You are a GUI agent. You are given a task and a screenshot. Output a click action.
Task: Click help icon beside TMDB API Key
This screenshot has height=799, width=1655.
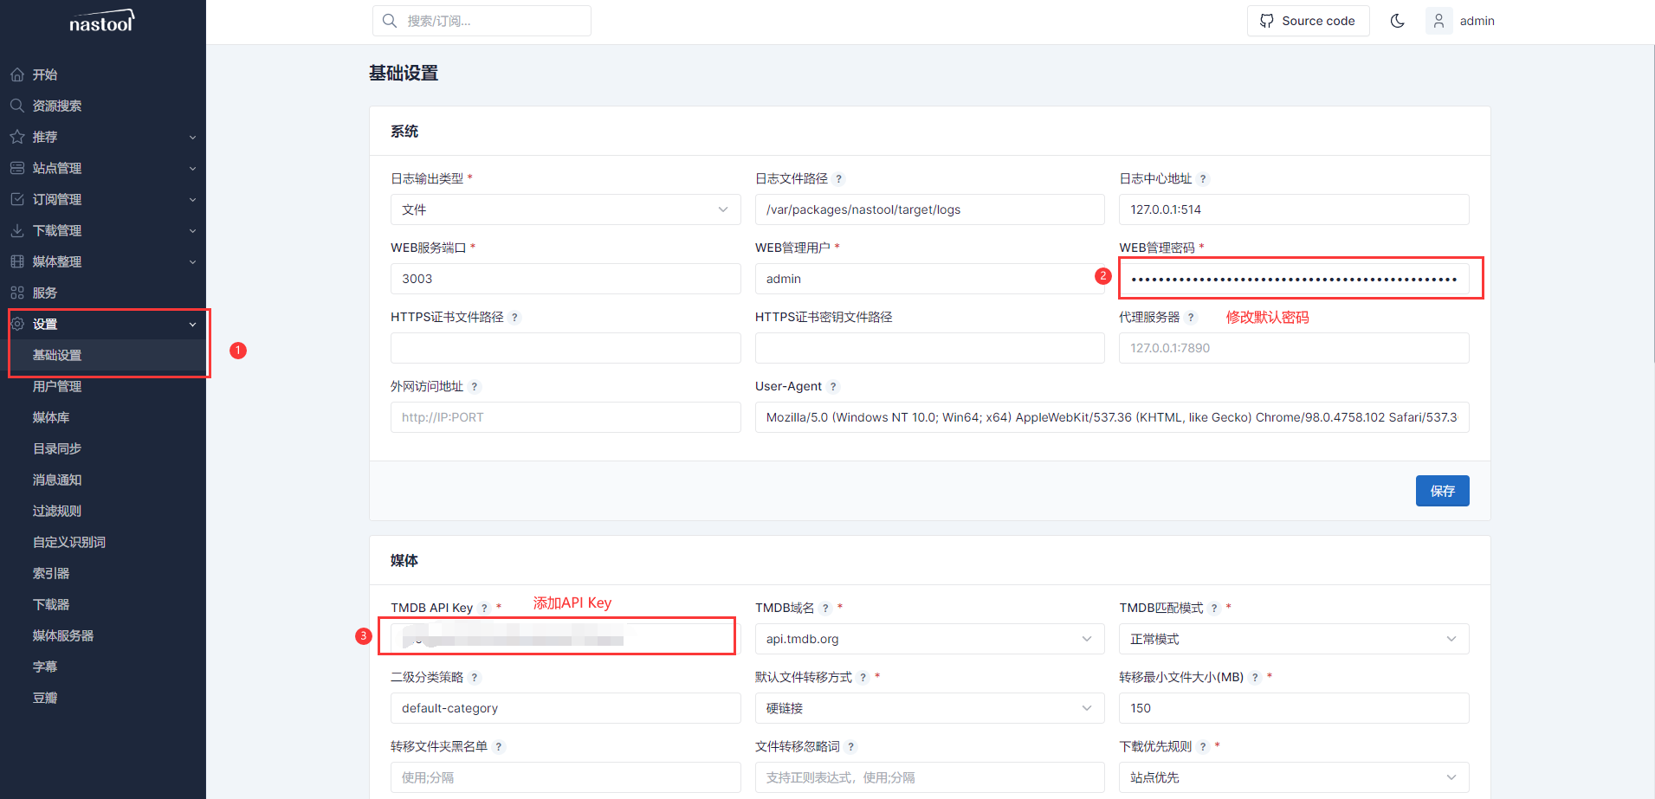click(x=485, y=609)
